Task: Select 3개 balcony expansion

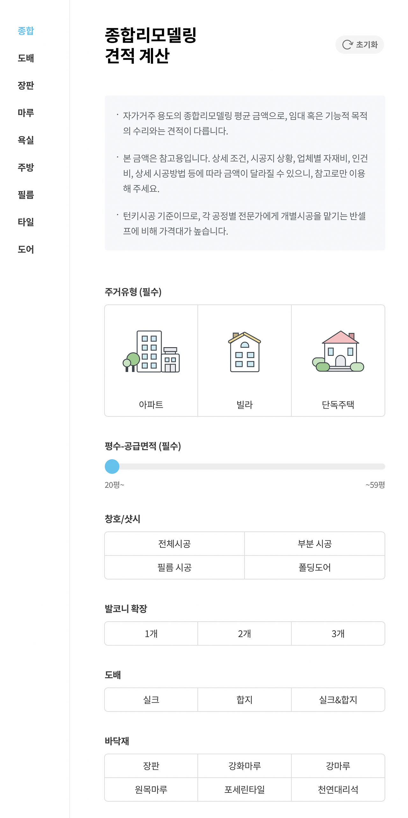Action: (x=338, y=634)
